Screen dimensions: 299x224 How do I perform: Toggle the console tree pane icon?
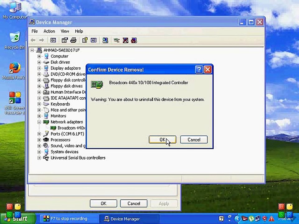tap(53, 40)
